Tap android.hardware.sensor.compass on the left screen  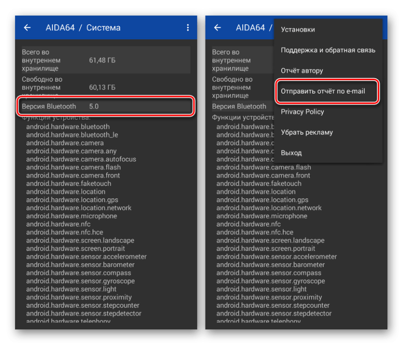click(79, 273)
